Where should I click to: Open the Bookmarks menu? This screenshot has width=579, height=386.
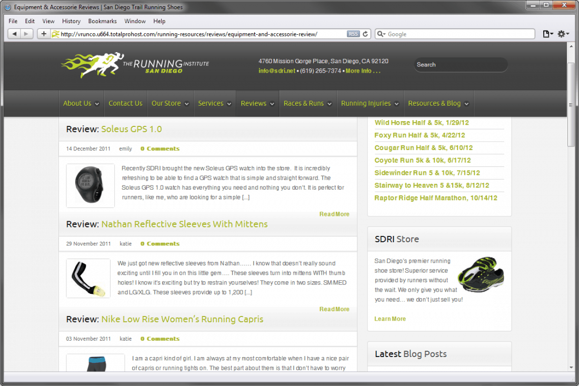pos(102,21)
